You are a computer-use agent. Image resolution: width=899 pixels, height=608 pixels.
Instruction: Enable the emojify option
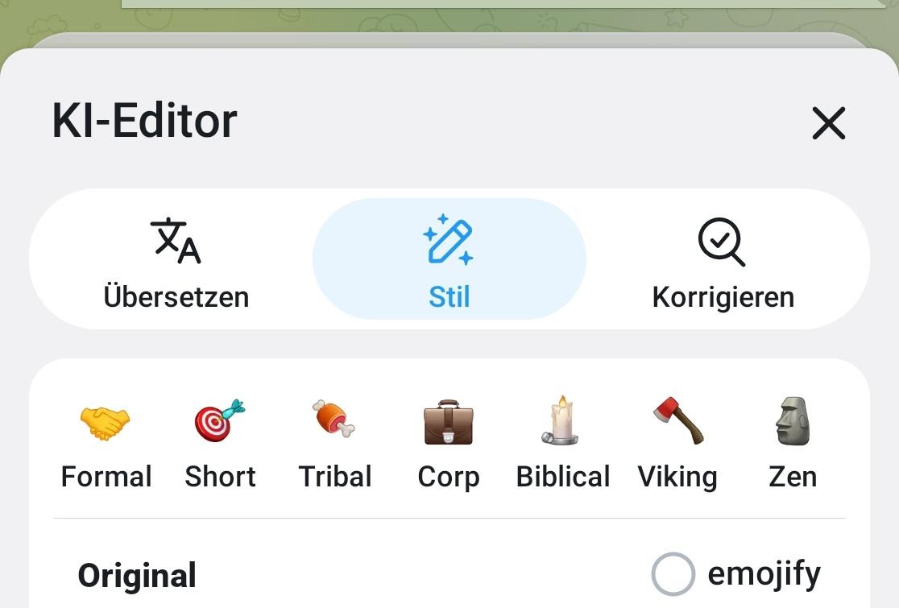[x=673, y=574]
